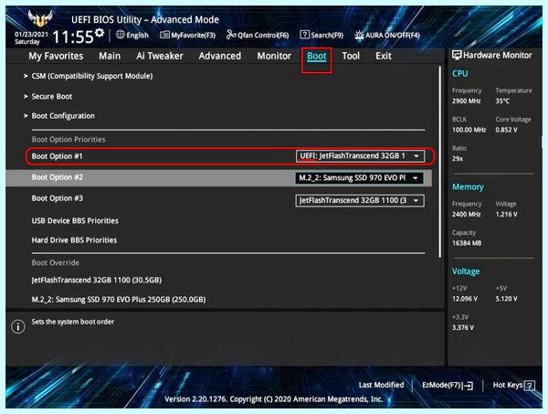Click 'Sets the system boot order' help text
This screenshot has width=548, height=414.
click(73, 322)
